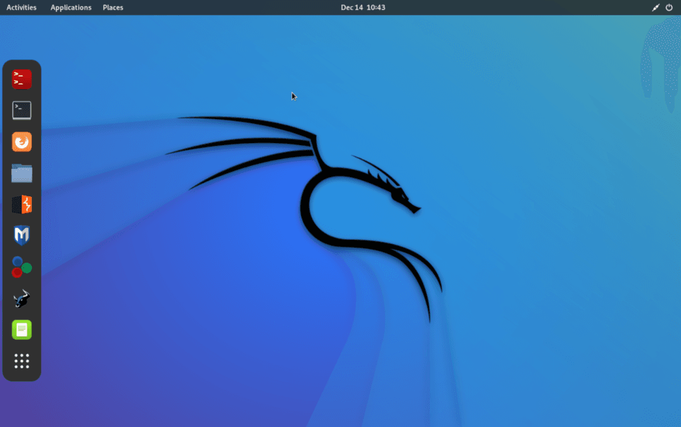Screen dimensions: 681x427
Task: Launch the black dragon app from the dock
Action: pyautogui.click(x=21, y=299)
